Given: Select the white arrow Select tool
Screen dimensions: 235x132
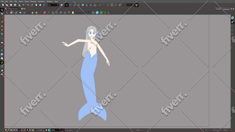Looking at the screenshot, I should (2, 14).
